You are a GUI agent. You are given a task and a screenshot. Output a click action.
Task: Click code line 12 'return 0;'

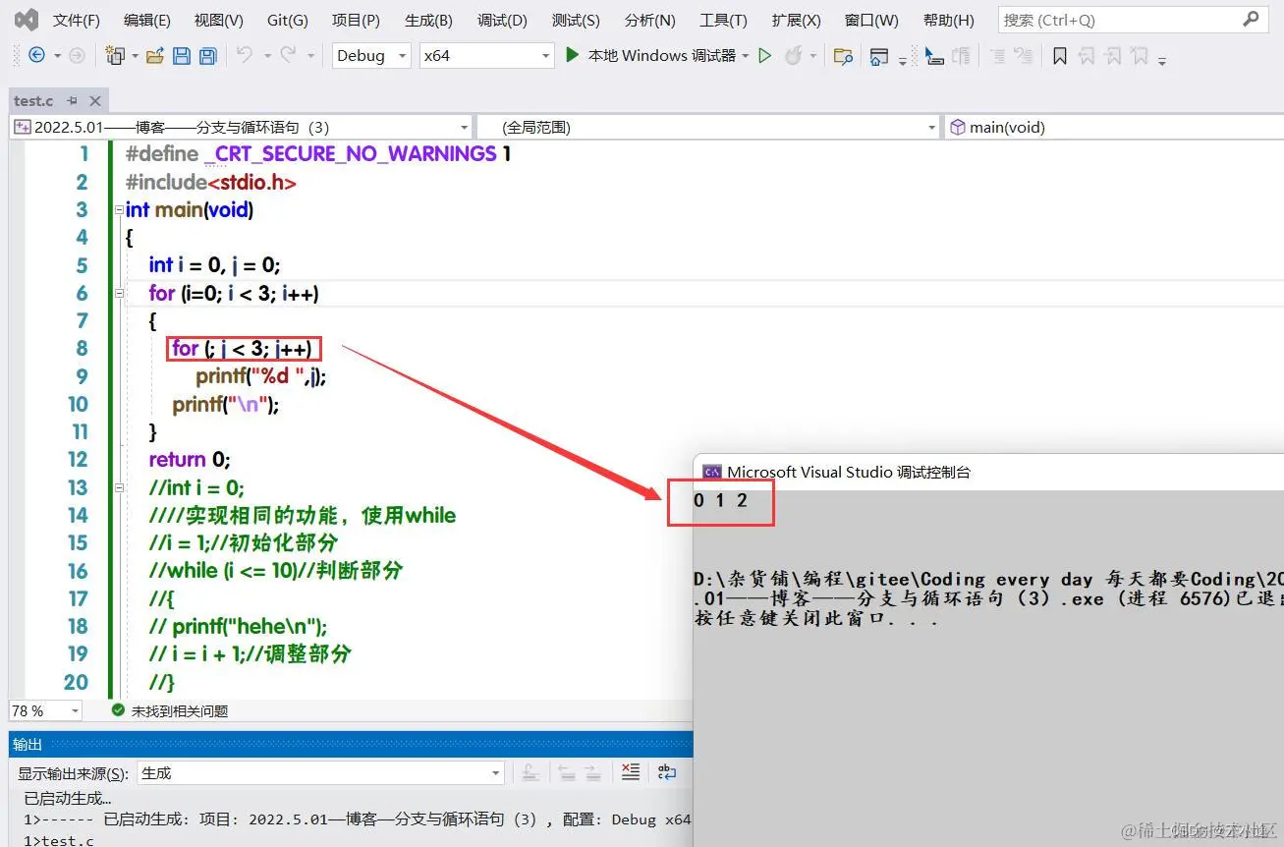tap(189, 459)
